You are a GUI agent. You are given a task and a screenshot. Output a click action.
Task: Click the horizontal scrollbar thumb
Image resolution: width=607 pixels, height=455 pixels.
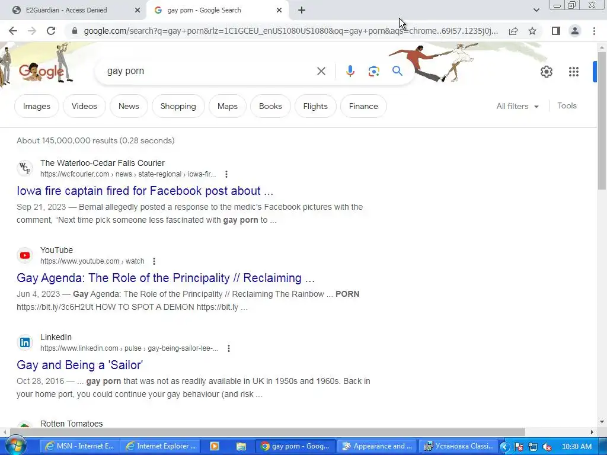(267, 432)
